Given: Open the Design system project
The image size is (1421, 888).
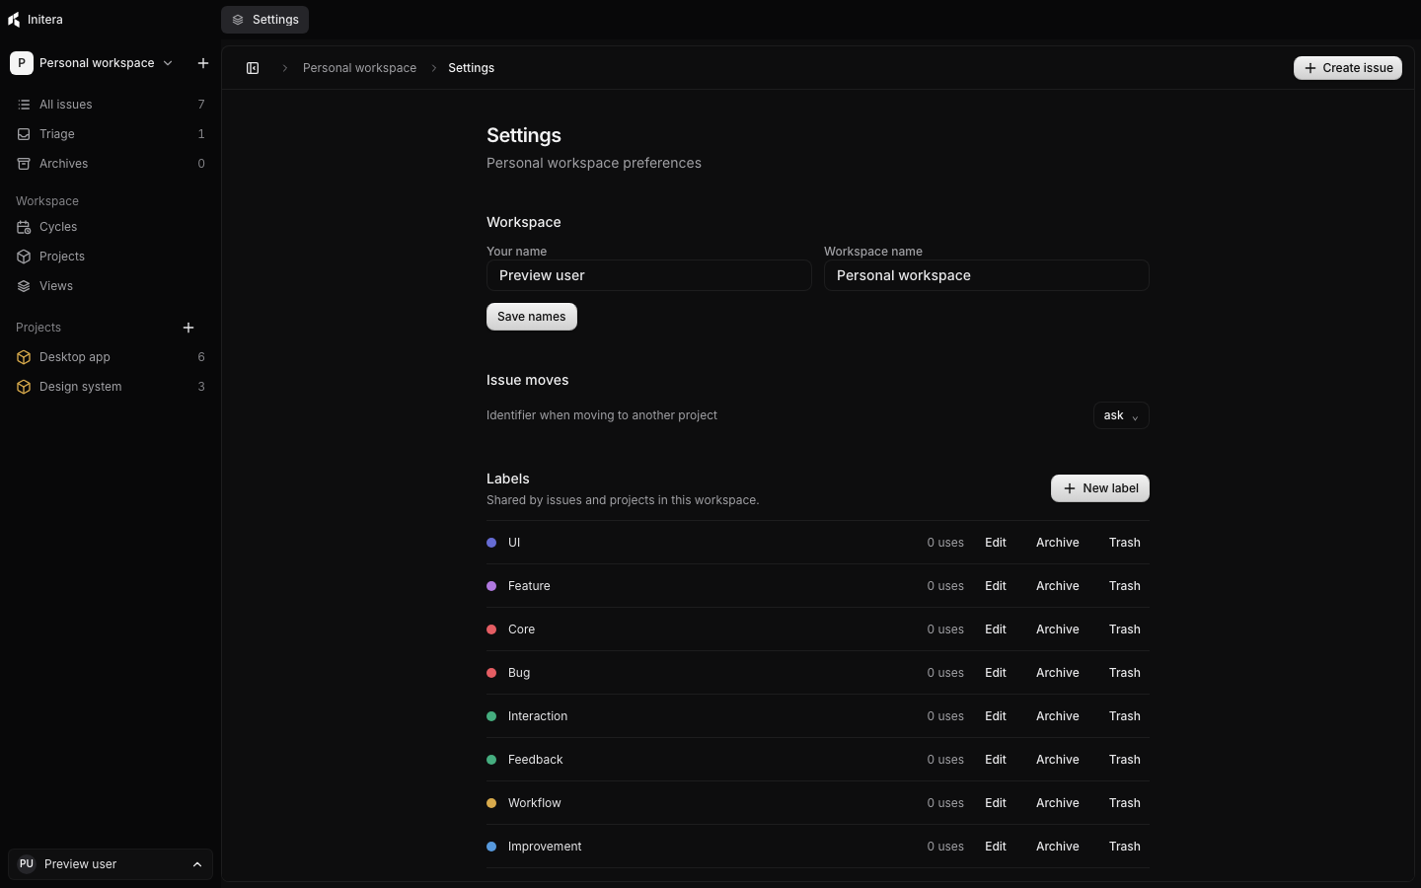Looking at the screenshot, I should pyautogui.click(x=111, y=387).
